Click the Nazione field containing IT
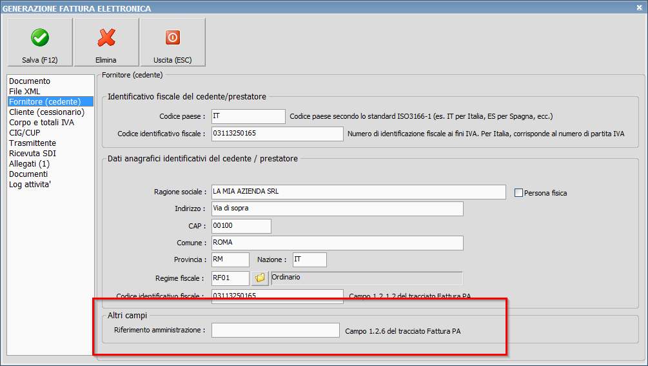Viewport: 648px width, 366px height. coord(309,259)
